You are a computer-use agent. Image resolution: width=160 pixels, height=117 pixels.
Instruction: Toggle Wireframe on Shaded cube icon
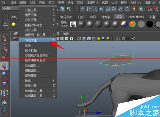tap(89, 38)
